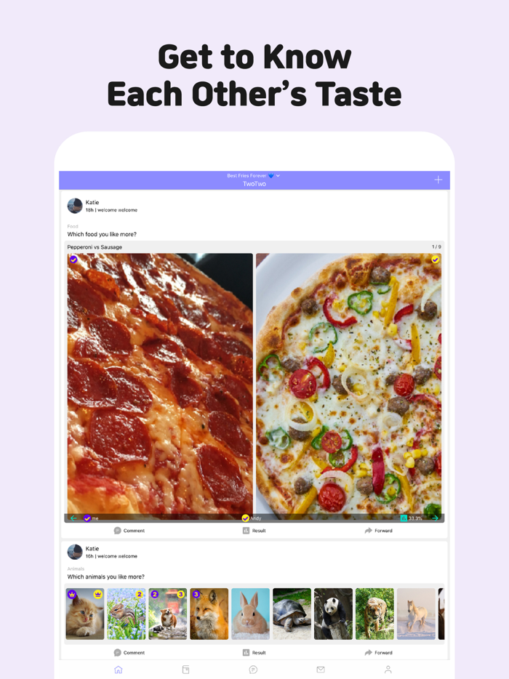The width and height of the screenshot is (509, 679).
Task: Tap the plus icon to add a post
Action: coord(438,180)
